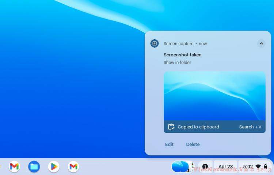This screenshot has width=274, height=175.
Task: Launch Google Play Store from shelf
Action: click(54, 167)
